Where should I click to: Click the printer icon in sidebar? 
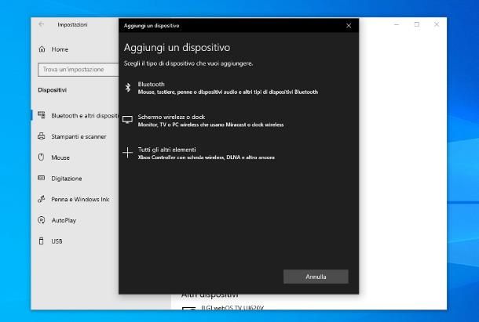[x=42, y=136]
